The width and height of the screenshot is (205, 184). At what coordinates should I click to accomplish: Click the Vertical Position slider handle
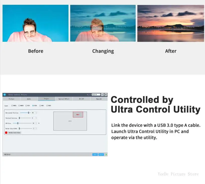coord(19,118)
